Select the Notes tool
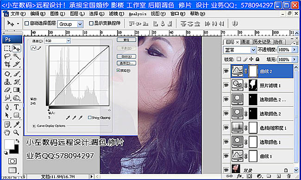The width and height of the screenshot is (301, 180). [7, 125]
